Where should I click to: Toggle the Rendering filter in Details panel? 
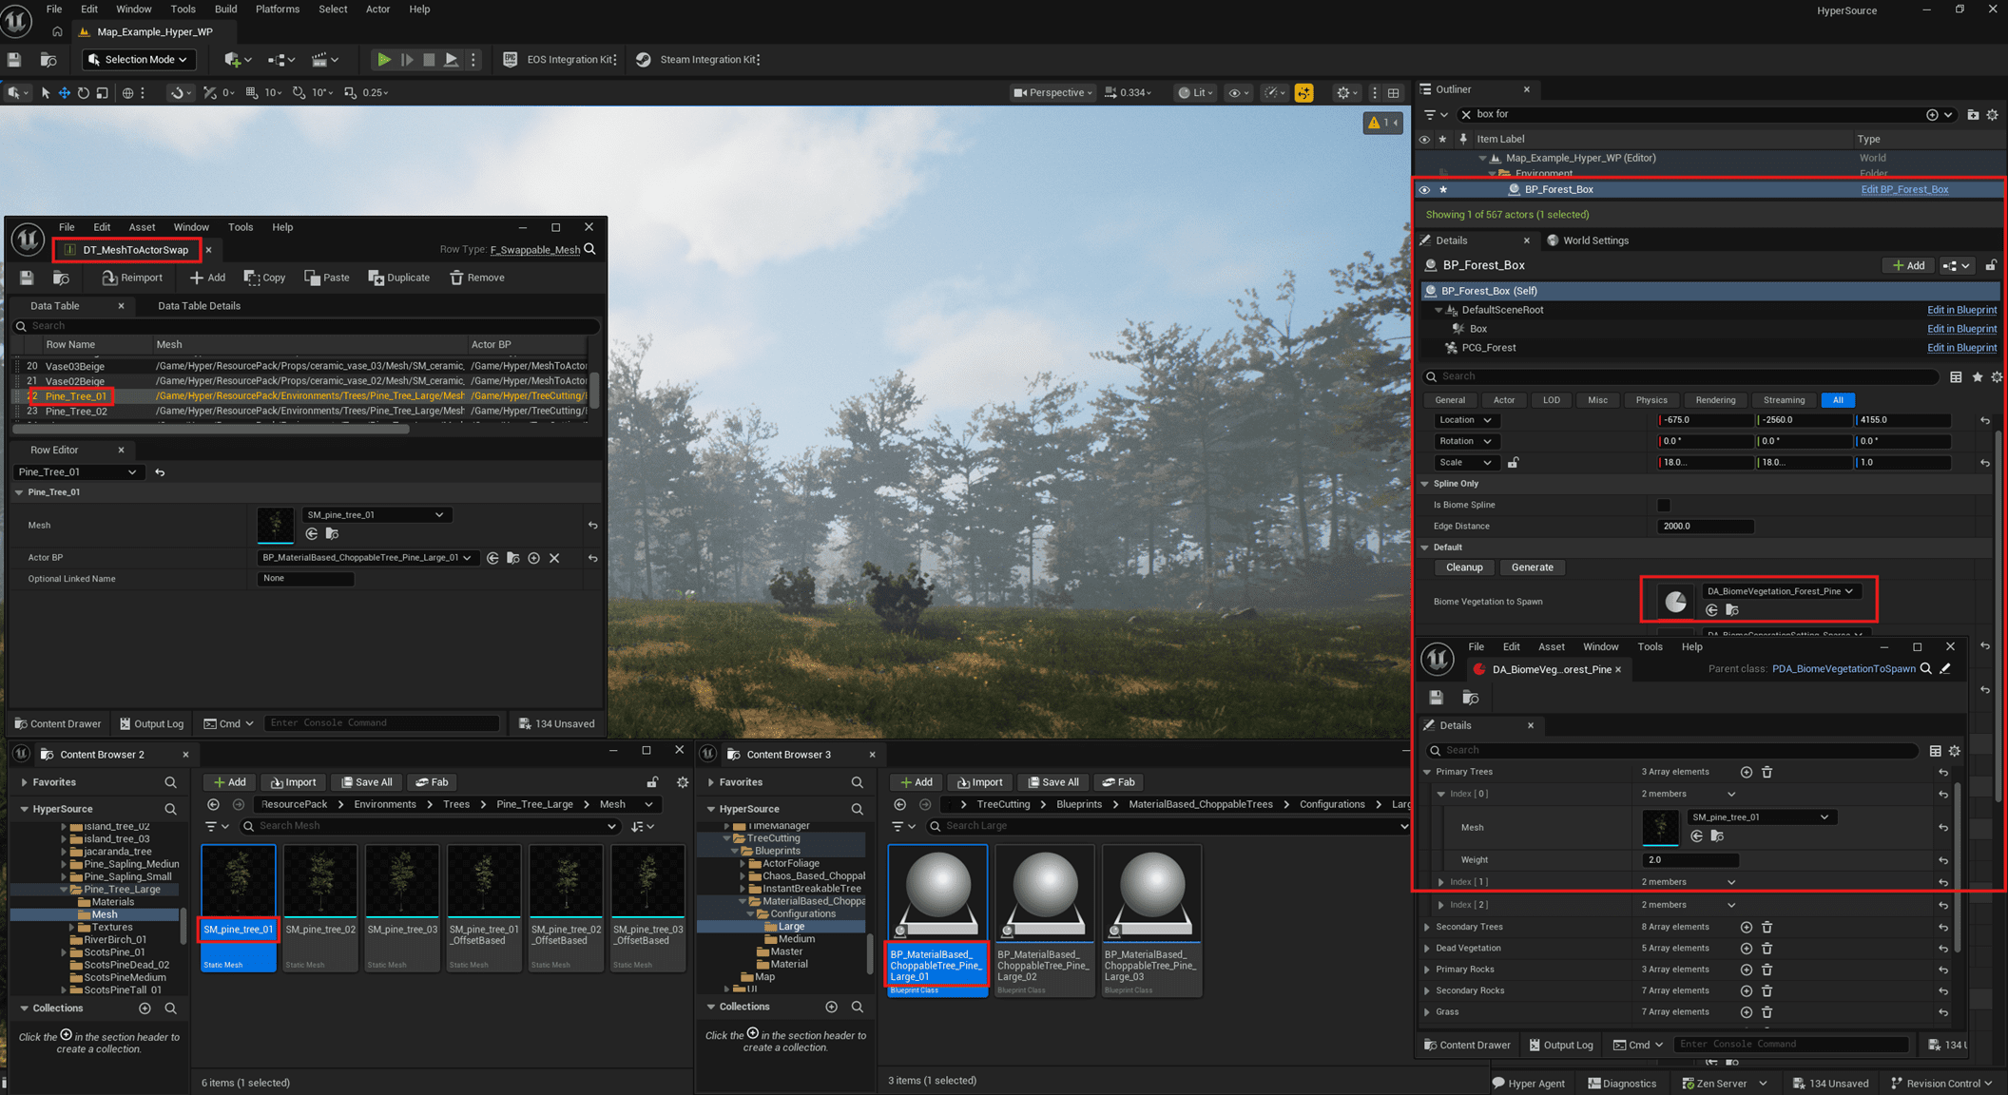point(1715,400)
